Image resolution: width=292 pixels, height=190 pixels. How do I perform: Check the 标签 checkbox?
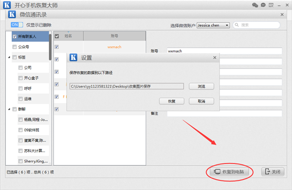coord(15,57)
